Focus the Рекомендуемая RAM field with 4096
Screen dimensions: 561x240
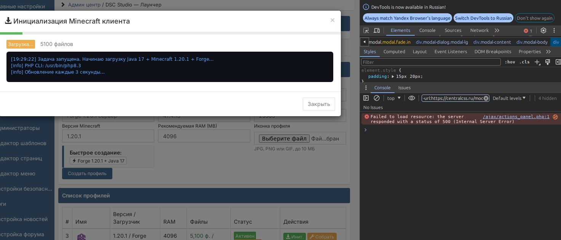pyautogui.click(x=204, y=136)
